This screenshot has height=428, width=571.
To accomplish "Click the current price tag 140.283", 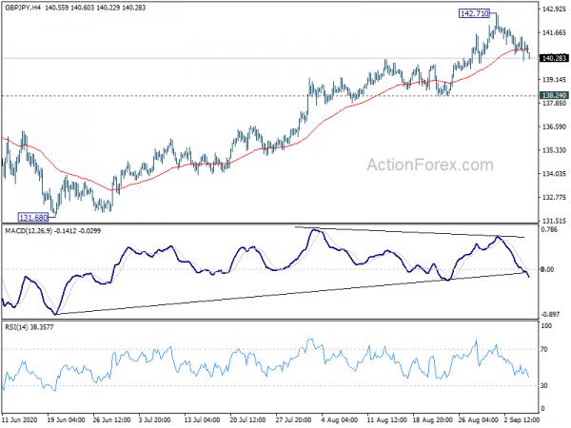I will click(x=554, y=58).
